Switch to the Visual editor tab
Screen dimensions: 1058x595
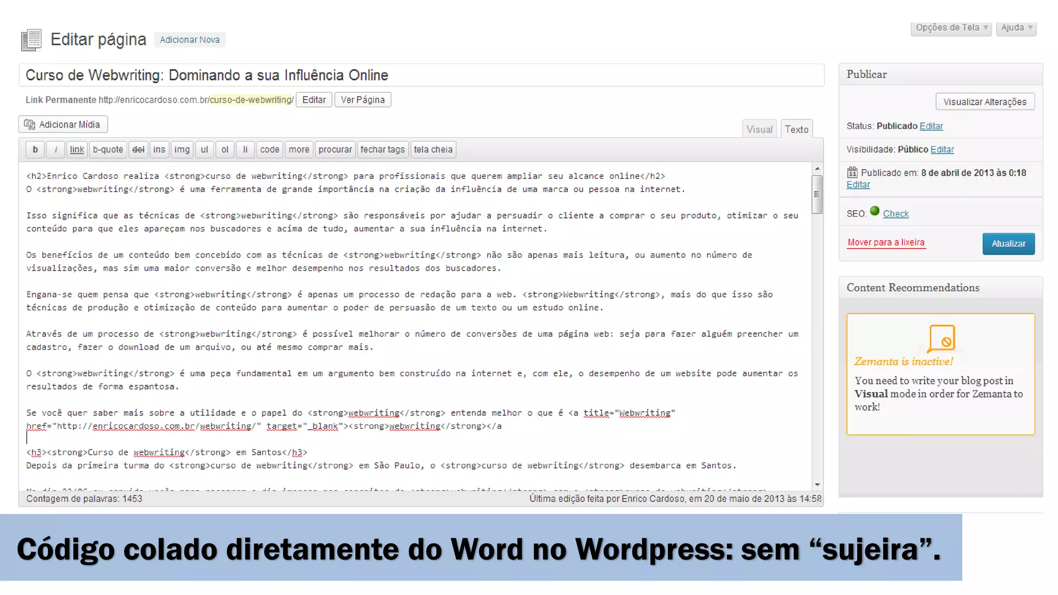pyautogui.click(x=759, y=129)
